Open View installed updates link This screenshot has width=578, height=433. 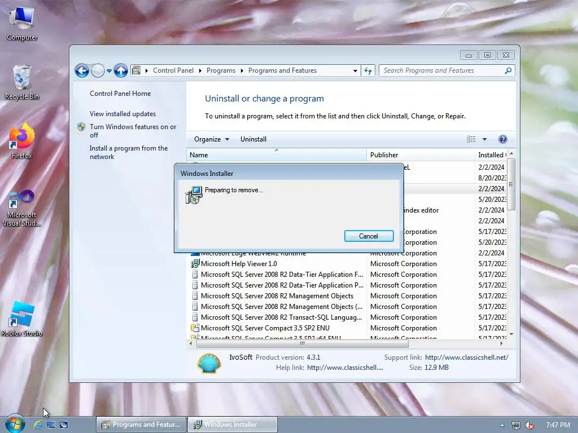[122, 114]
